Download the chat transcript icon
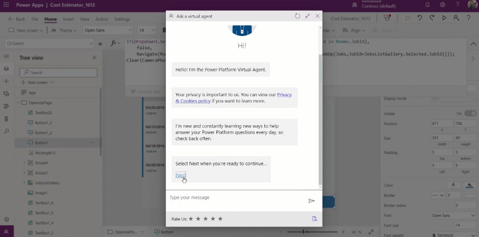Viewport: 479px width, 237px height. pos(314,219)
